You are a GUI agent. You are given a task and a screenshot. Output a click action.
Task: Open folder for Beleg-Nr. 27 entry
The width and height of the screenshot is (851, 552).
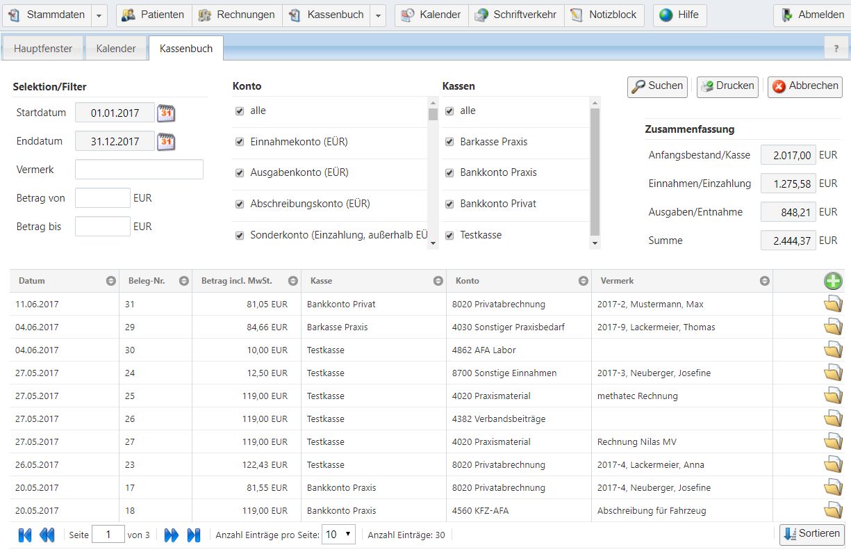point(833,441)
